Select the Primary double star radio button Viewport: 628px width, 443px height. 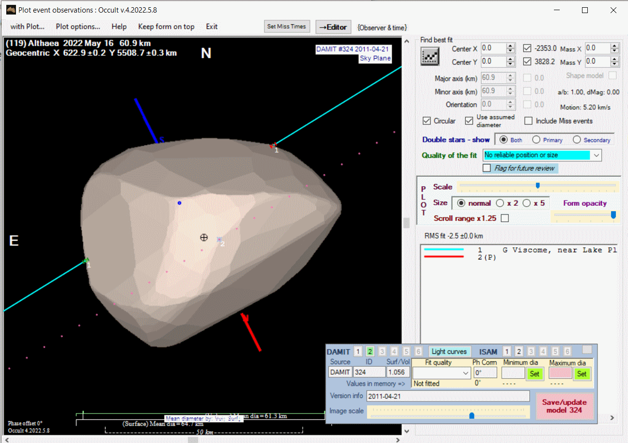coord(536,140)
